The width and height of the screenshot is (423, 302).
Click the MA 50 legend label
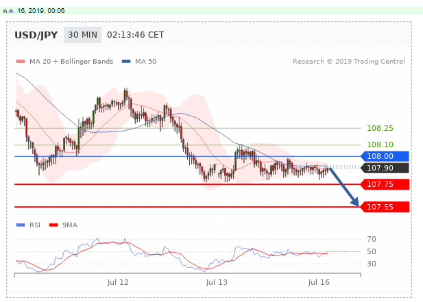click(x=145, y=62)
